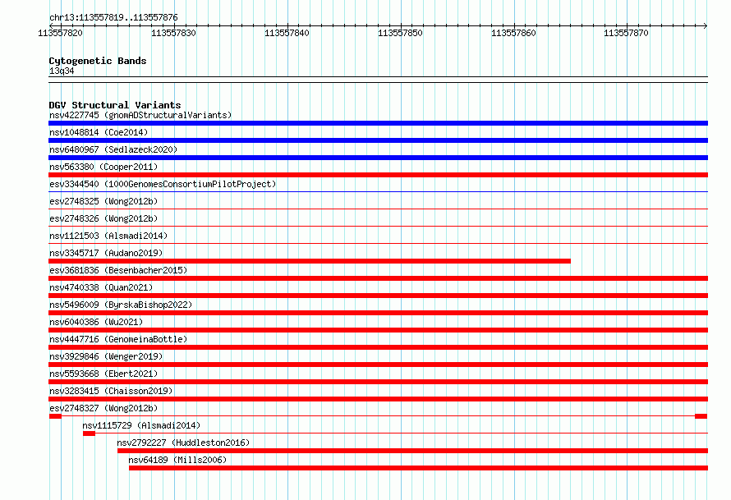Click the red bar under nsv3283415 Chaisson2019
Screen dimensions: 731x500
[378, 399]
